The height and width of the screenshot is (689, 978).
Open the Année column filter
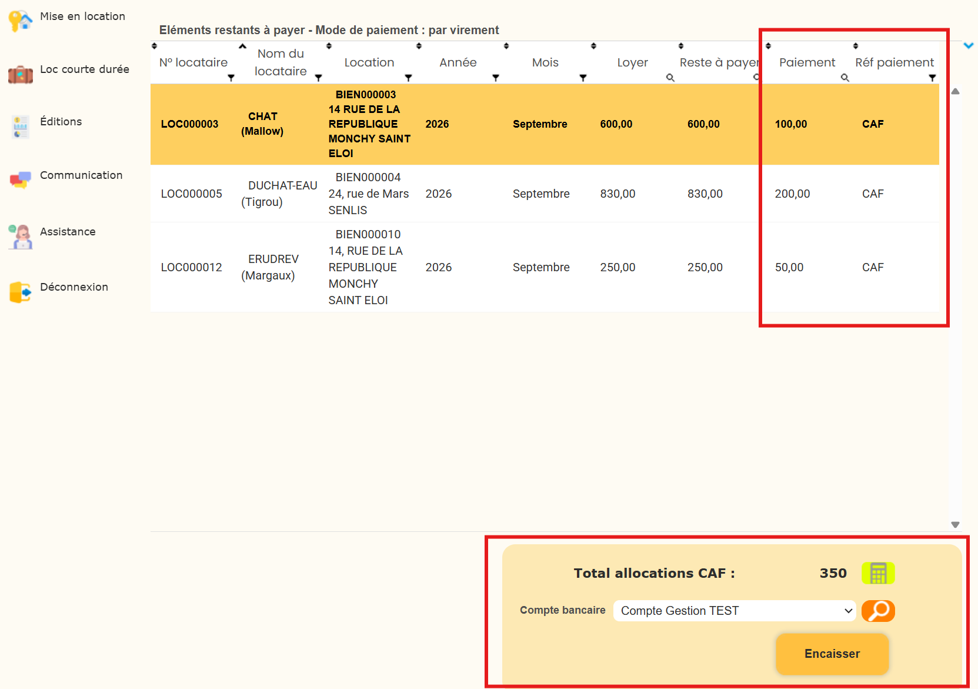[x=496, y=78]
